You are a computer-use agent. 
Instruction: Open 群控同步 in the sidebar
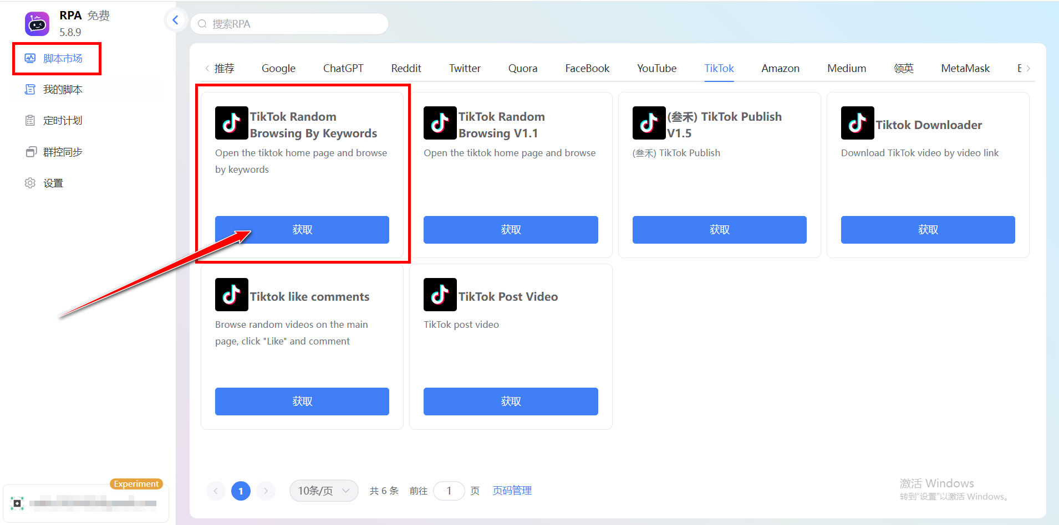point(63,152)
